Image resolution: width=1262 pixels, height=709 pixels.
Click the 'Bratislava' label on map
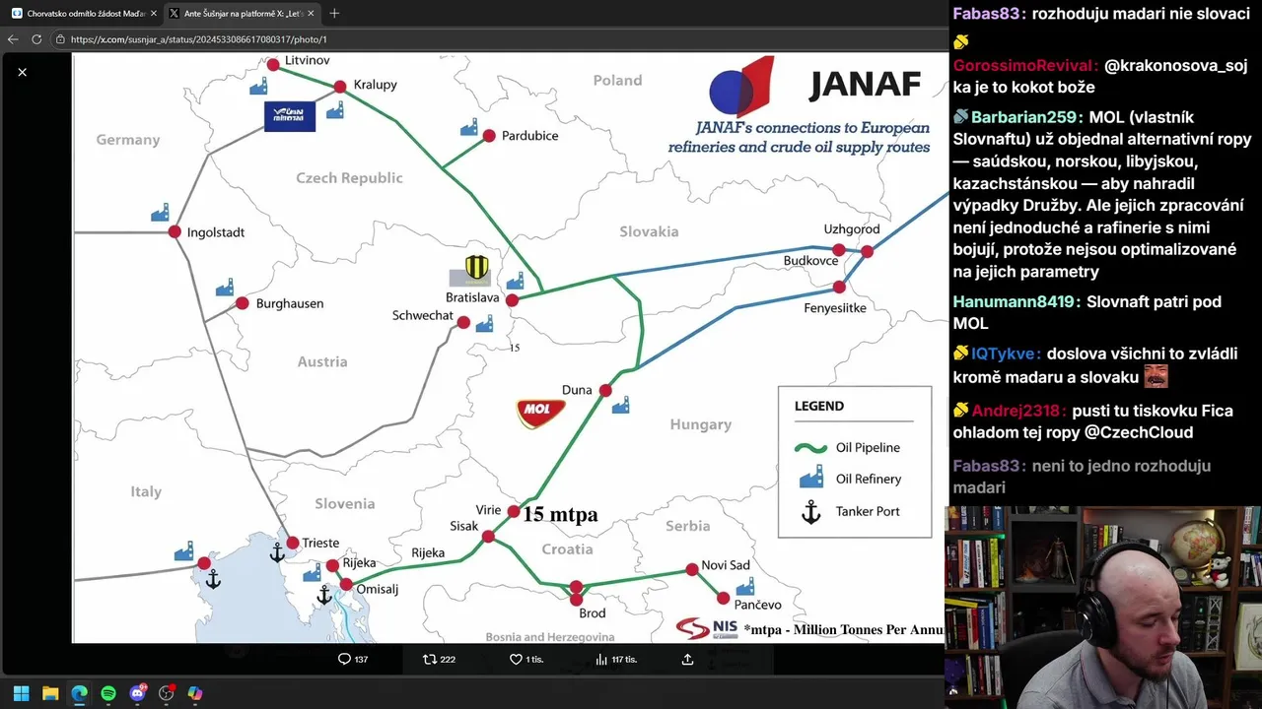[x=472, y=297]
